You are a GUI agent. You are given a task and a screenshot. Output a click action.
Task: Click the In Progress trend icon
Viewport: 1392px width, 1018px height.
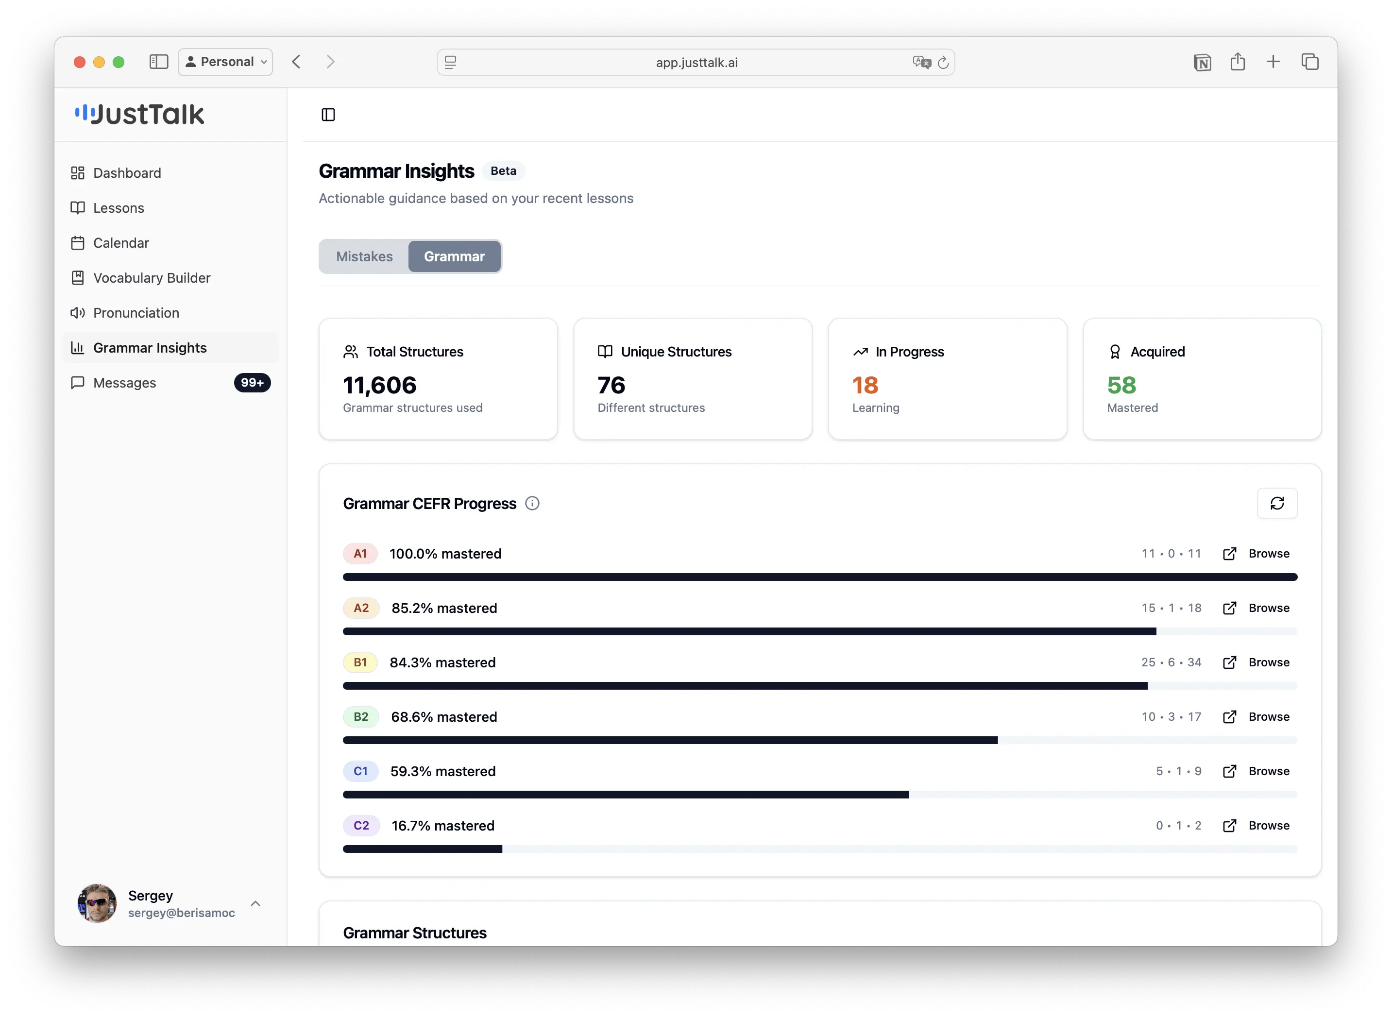(x=860, y=352)
